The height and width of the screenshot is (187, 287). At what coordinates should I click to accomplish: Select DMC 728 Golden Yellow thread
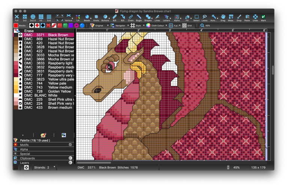pyautogui.click(x=44, y=91)
